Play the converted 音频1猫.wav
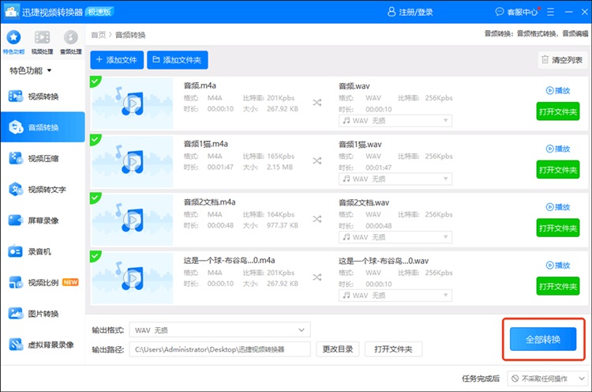This screenshot has height=392, width=592. click(557, 149)
